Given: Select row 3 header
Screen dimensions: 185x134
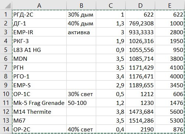Looking at the screenshot, I should (x=6, y=32).
